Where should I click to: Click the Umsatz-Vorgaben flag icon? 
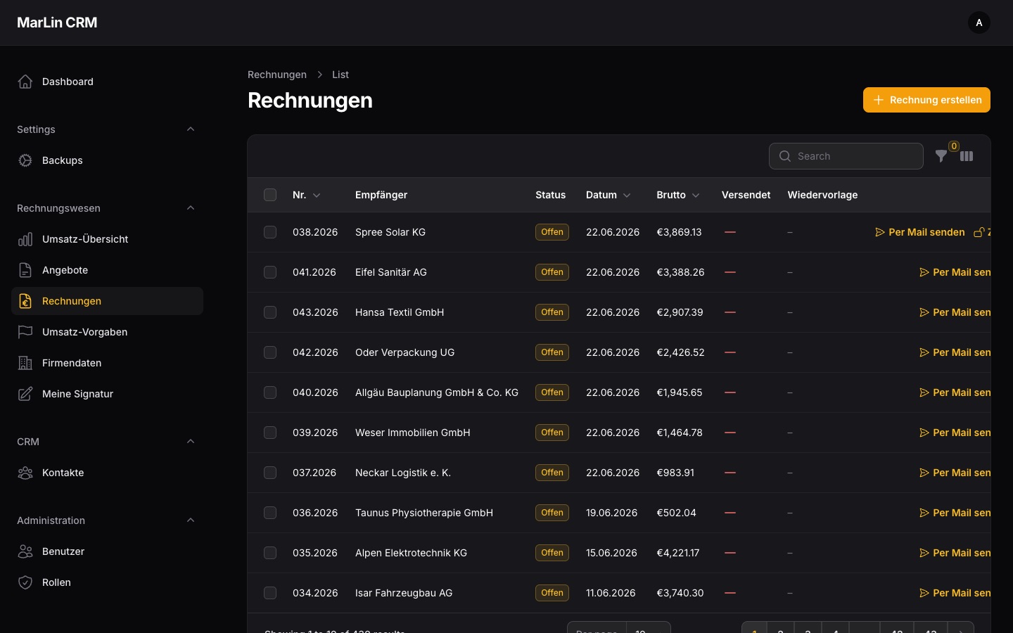pyautogui.click(x=25, y=332)
